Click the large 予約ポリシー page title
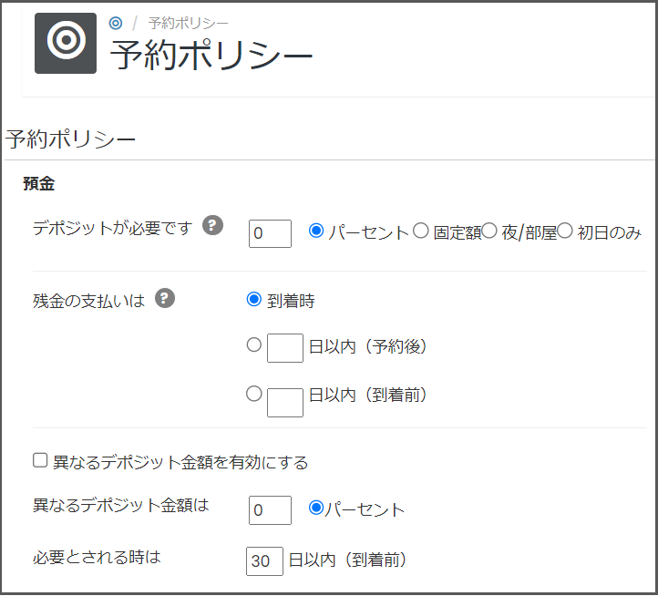658x596 pixels. click(x=211, y=55)
